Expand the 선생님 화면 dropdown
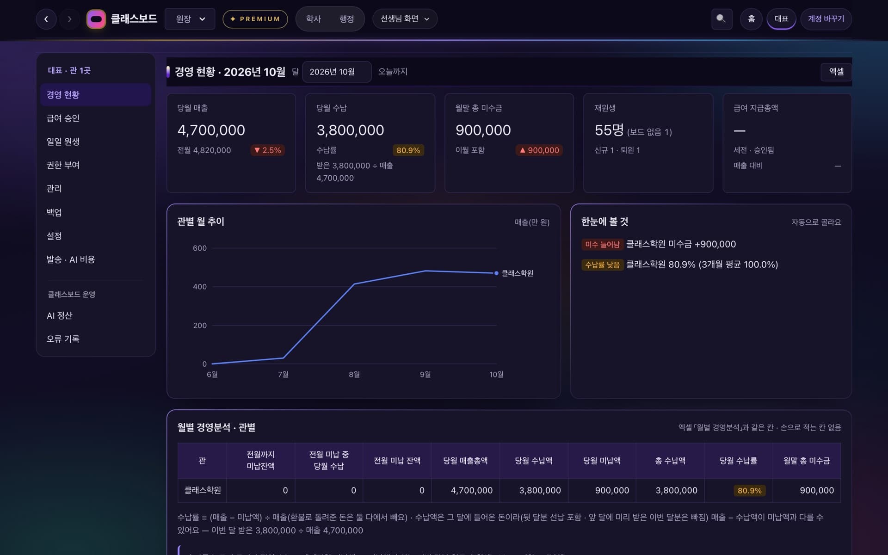Viewport: 888px width, 555px height. tap(405, 19)
